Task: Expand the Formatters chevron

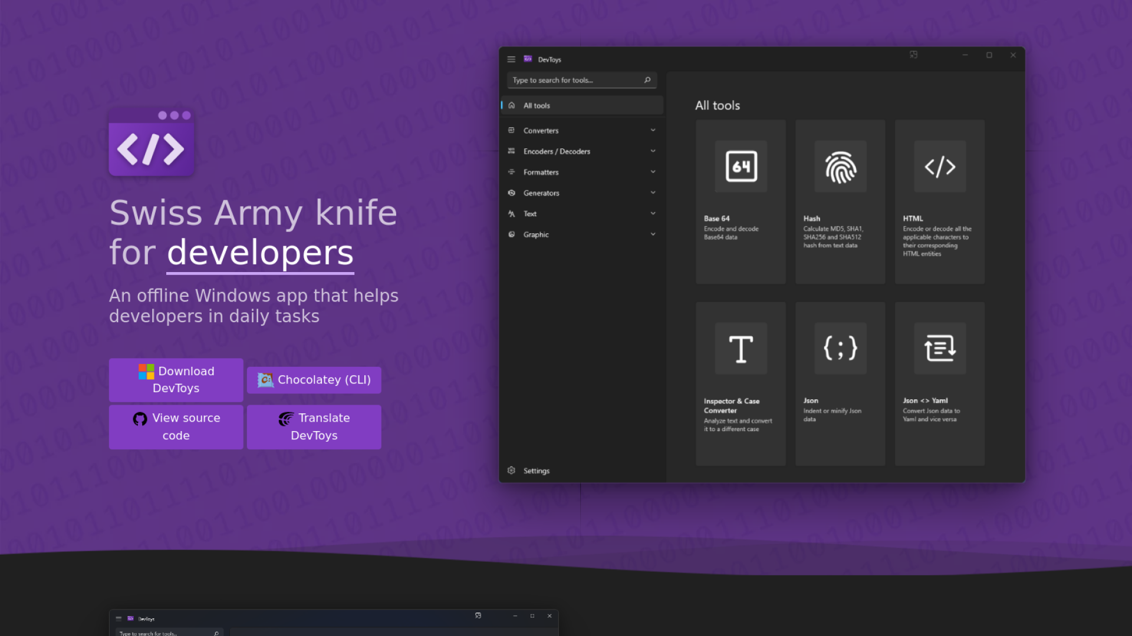Action: 653,172
